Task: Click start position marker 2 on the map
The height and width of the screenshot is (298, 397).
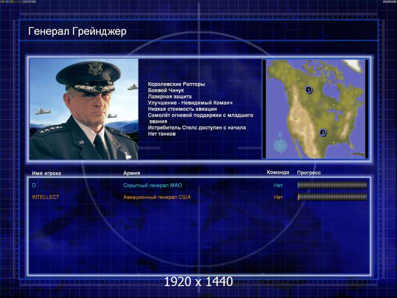Action: click(x=323, y=133)
